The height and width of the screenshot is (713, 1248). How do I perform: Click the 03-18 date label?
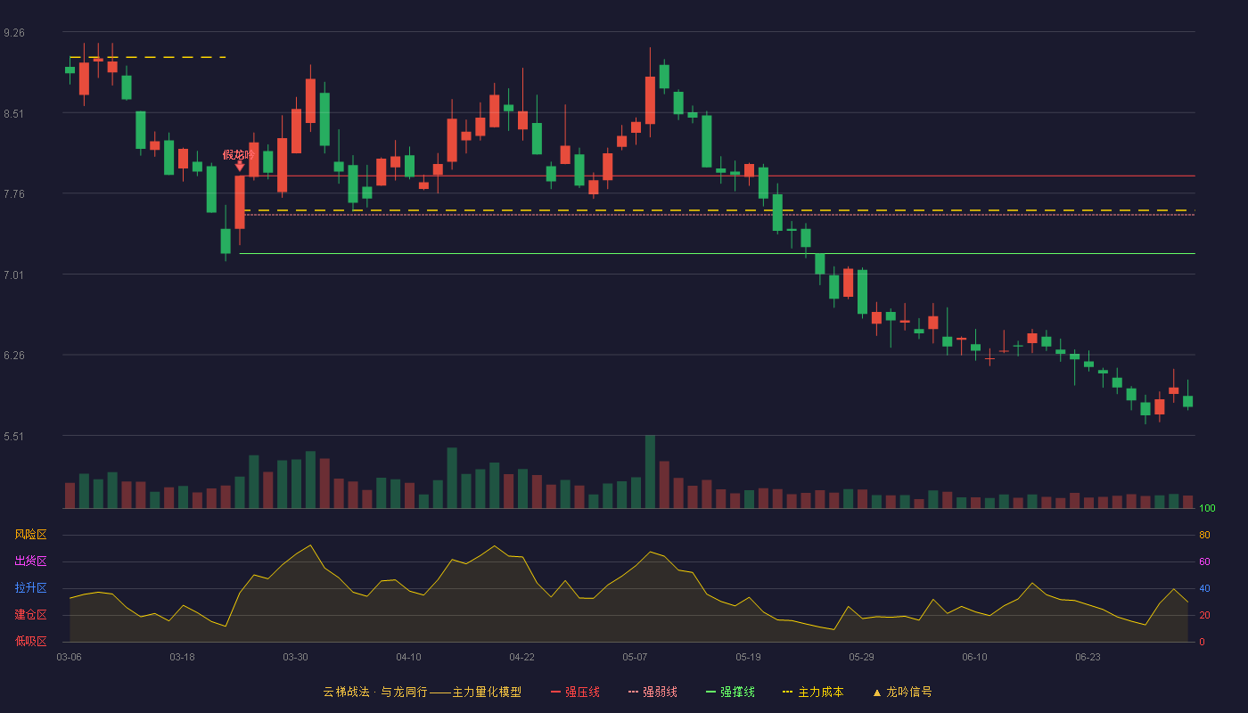pos(182,657)
